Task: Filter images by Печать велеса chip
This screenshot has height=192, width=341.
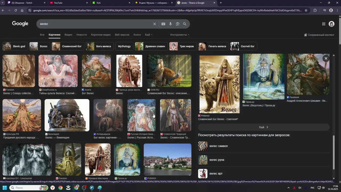Action: tap(213, 46)
